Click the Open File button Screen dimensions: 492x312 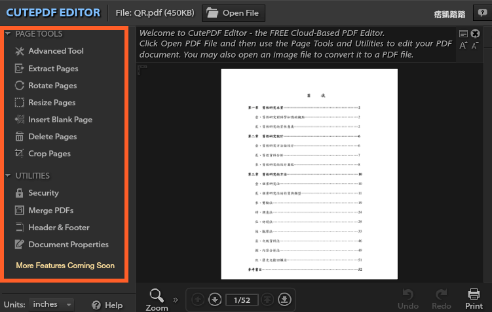(233, 13)
